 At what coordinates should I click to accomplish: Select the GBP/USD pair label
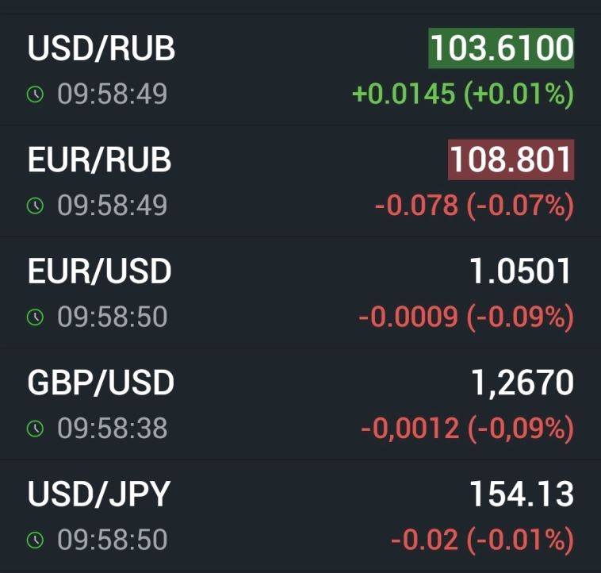tap(101, 384)
